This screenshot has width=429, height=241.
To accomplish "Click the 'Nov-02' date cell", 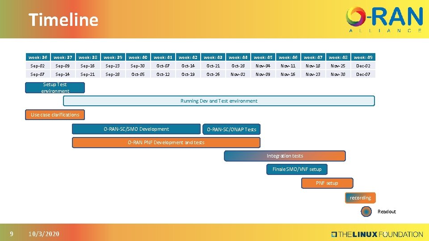I will point(238,74).
